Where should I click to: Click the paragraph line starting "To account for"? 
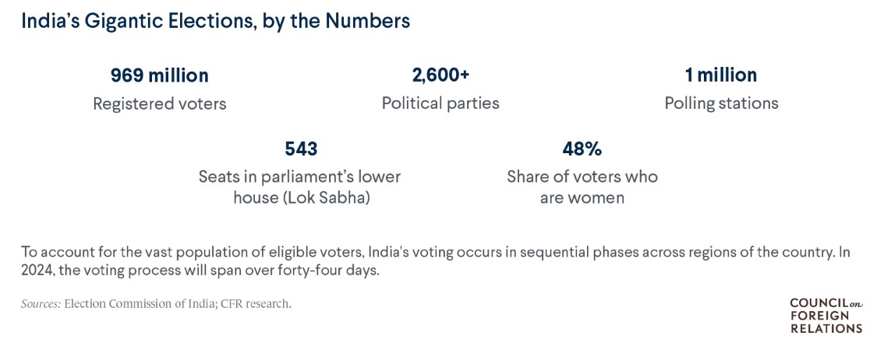[437, 251]
